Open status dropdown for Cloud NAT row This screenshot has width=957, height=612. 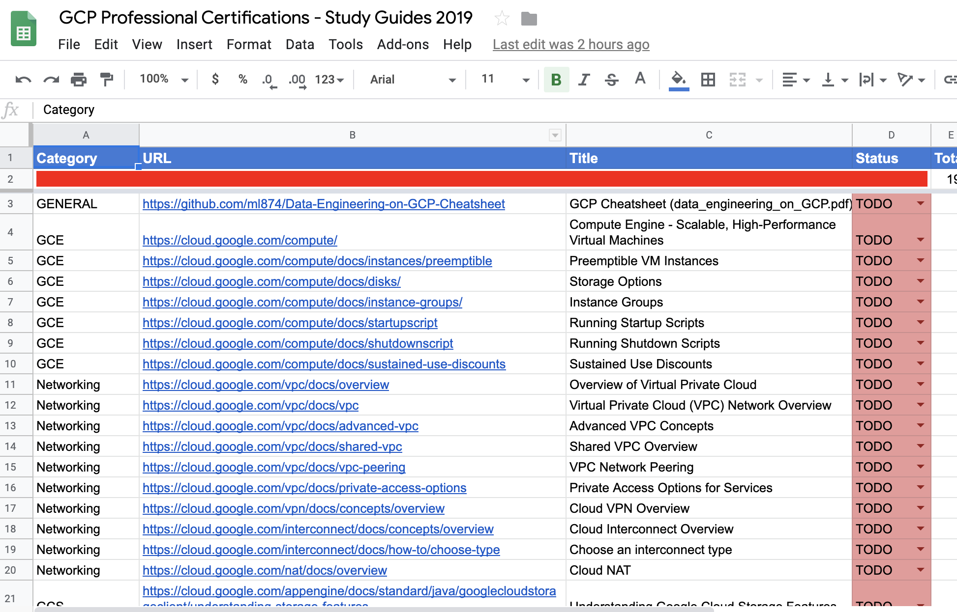coord(920,569)
